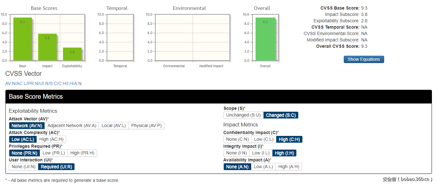Image resolution: width=437 pixels, height=185 pixels.
Task: Click the Overall 9.3 score bar
Action: tap(265, 39)
